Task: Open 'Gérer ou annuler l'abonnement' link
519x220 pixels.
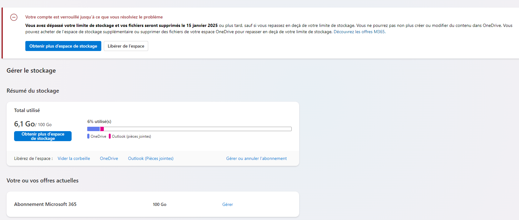Action: (x=256, y=158)
